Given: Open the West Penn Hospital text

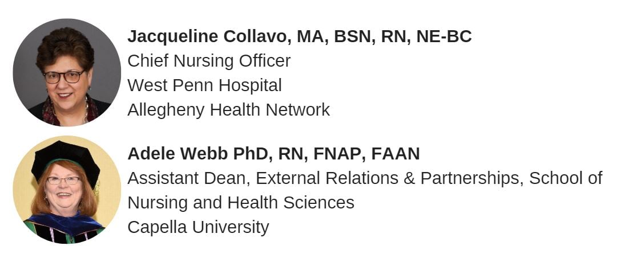Looking at the screenshot, I should pyautogui.click(x=204, y=85).
